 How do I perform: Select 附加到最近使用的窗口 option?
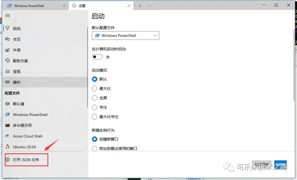94,148
